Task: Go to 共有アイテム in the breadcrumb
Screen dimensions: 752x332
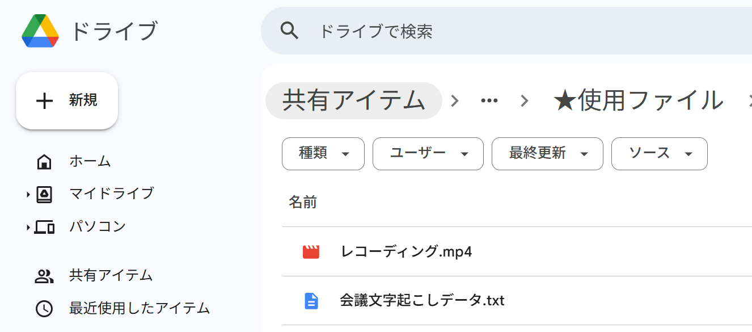Action: 354,100
